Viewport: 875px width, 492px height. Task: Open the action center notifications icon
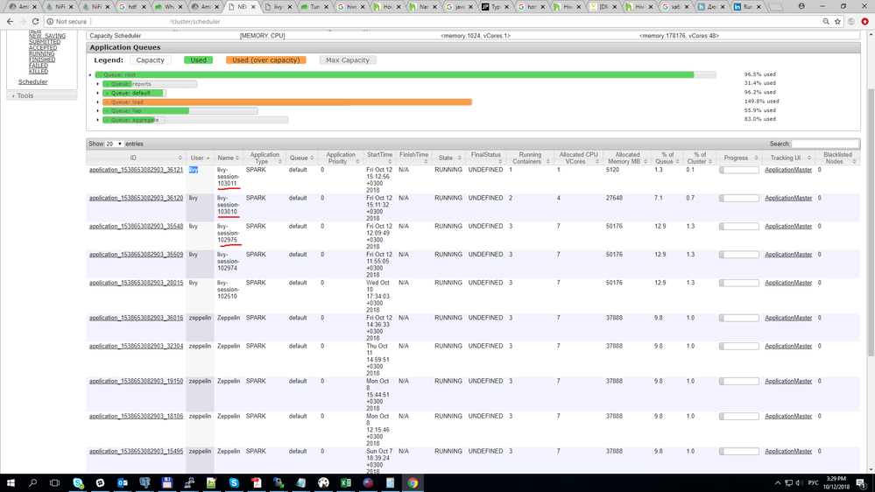coord(861,483)
